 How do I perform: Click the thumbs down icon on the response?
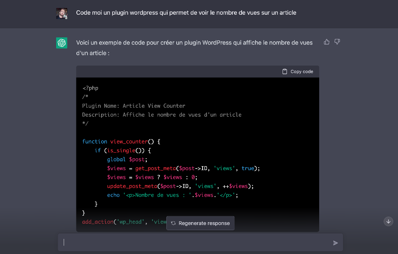click(x=337, y=42)
